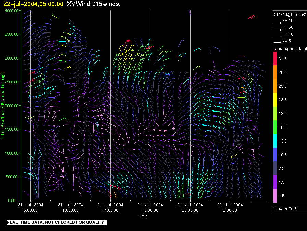The image size is (307, 231).
Task: Click the red wind barb at top right corner
Action: (x=251, y=17)
